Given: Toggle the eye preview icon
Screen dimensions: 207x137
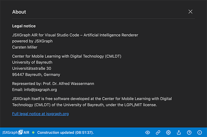Looking at the screenshot, I should click(x=148, y=133).
